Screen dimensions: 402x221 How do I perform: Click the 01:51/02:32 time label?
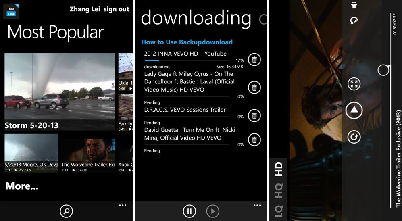coord(395,24)
